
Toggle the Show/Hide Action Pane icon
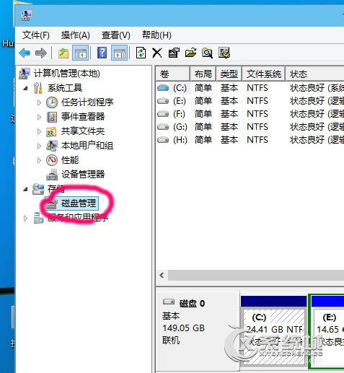click(120, 53)
